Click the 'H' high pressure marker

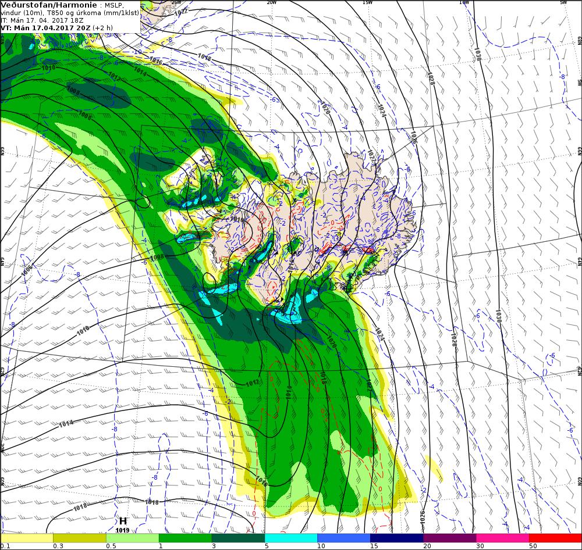pyautogui.click(x=123, y=522)
